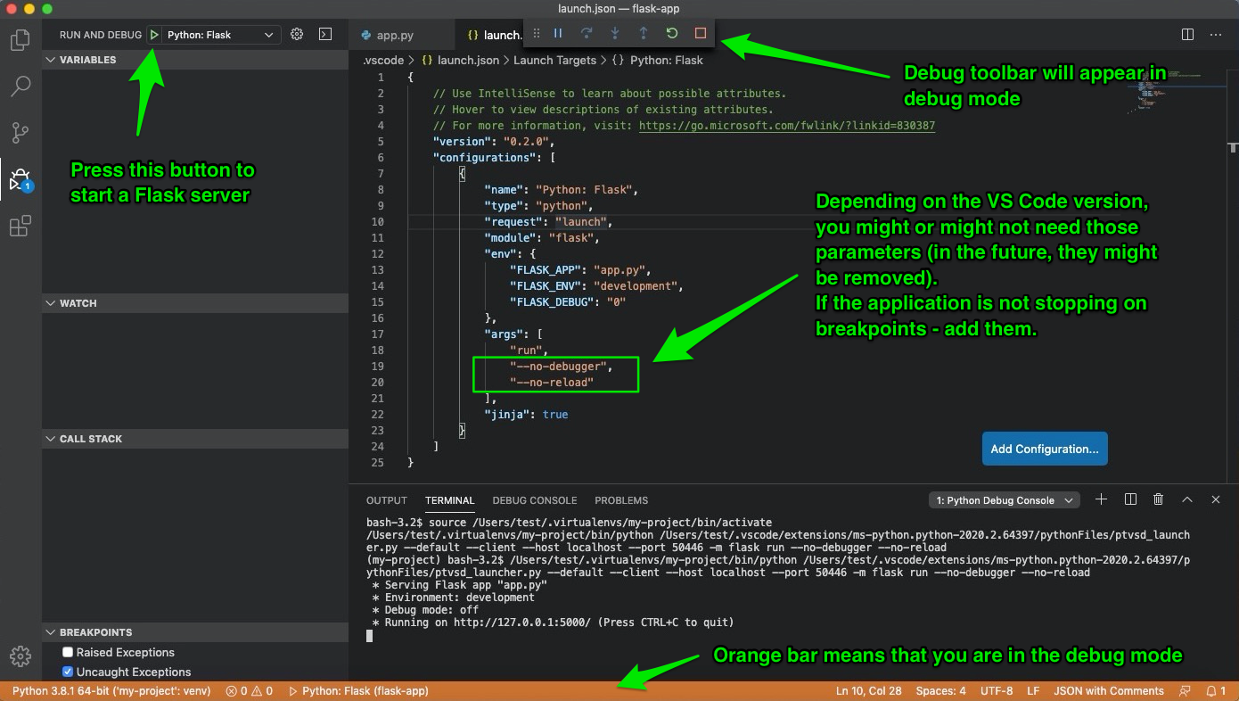This screenshot has width=1239, height=701.
Task: Open Python Debug Console terminal selector
Action: click(x=1005, y=500)
